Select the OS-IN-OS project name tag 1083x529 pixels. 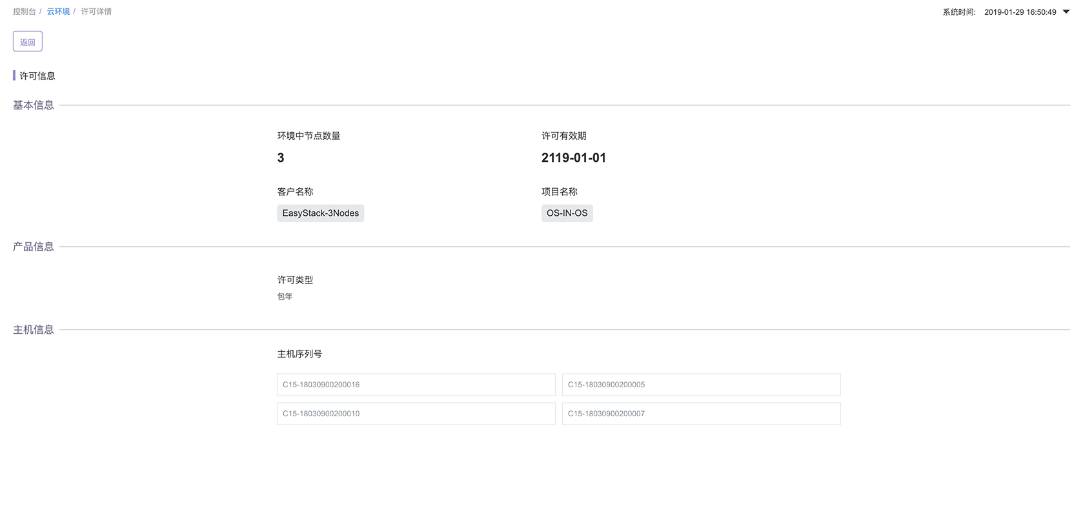(567, 213)
